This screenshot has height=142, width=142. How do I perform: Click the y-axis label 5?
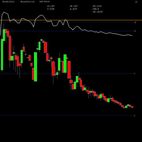(134, 73)
